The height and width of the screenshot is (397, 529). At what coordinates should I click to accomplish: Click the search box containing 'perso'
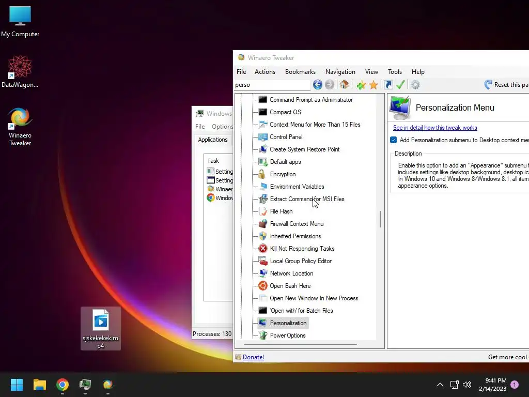pyautogui.click(x=272, y=85)
